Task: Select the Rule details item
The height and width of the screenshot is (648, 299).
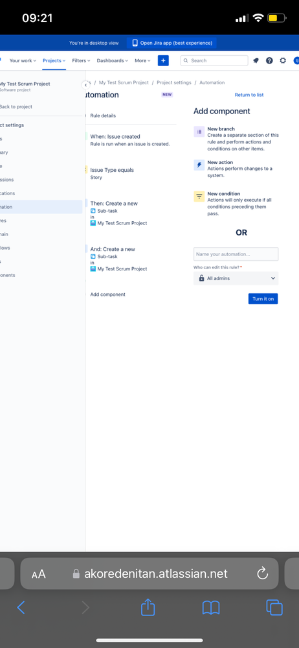Action: click(x=103, y=115)
